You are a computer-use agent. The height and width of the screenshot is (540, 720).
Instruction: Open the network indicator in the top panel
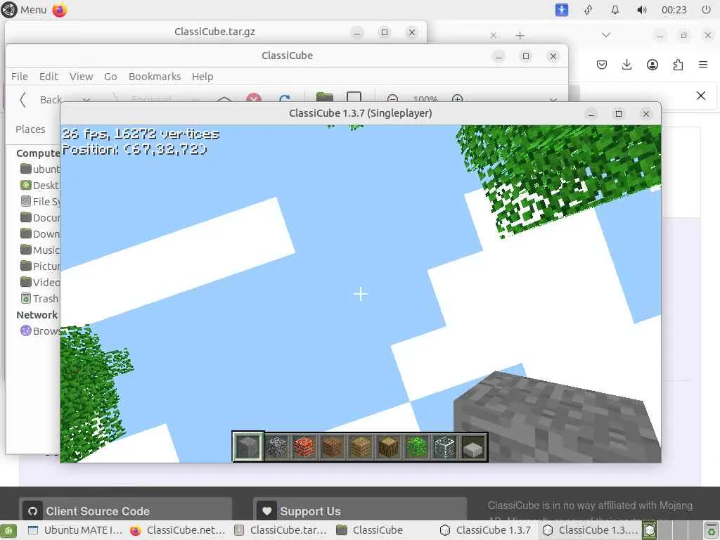(589, 10)
